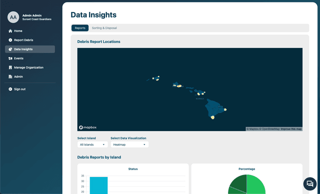The height and width of the screenshot is (194, 320).
Task: Open the chat bubble floating button
Action: point(310,184)
